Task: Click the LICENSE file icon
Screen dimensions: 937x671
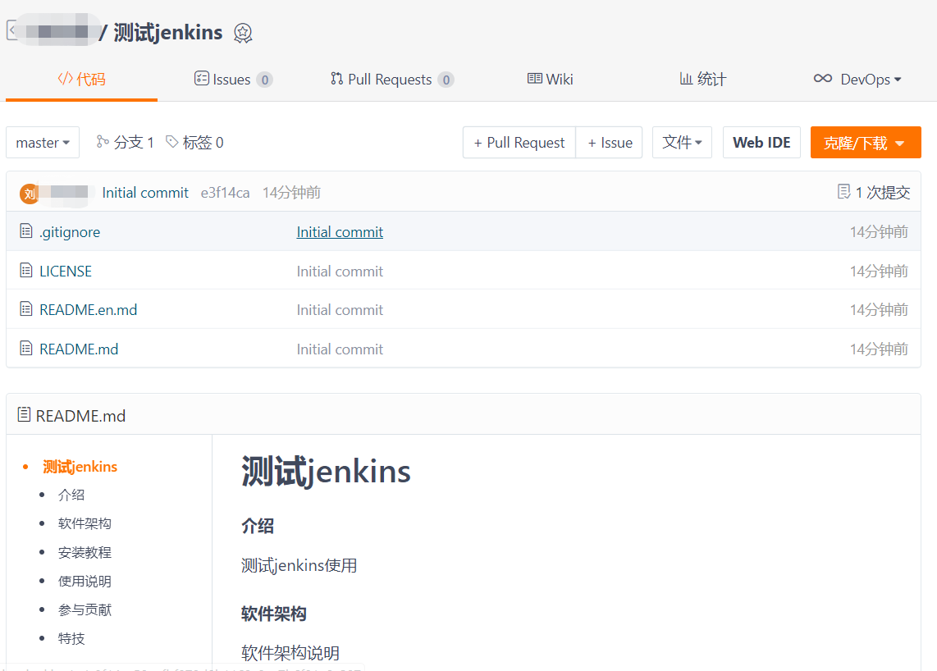Action: pos(25,270)
